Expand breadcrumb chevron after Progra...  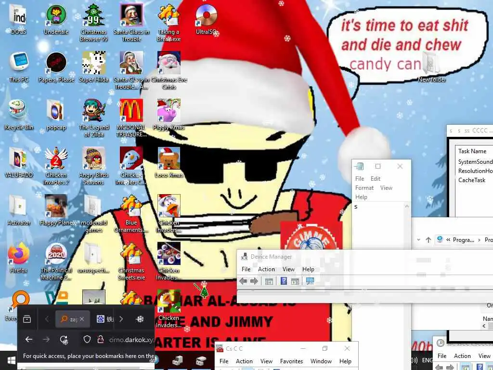pyautogui.click(x=479, y=240)
